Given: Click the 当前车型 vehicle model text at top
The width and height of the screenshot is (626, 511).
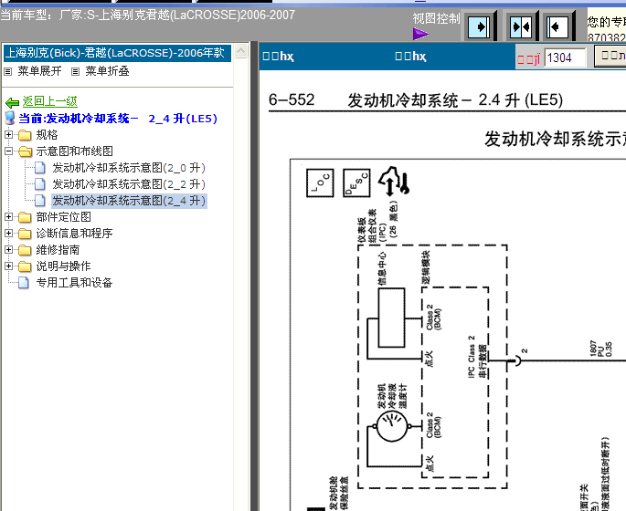Looking at the screenshot, I should [x=147, y=16].
